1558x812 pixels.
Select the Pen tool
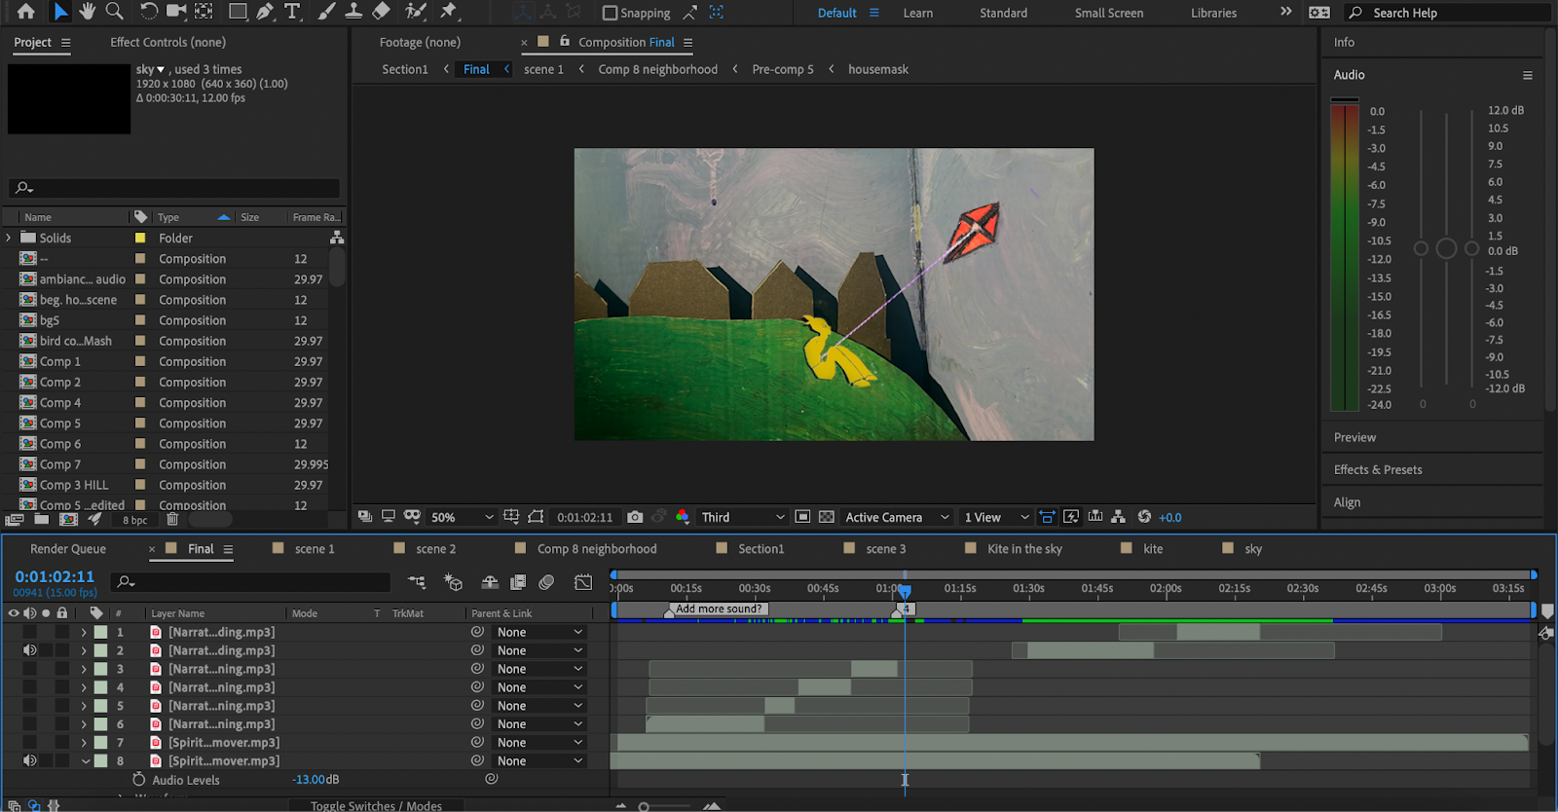coord(265,12)
